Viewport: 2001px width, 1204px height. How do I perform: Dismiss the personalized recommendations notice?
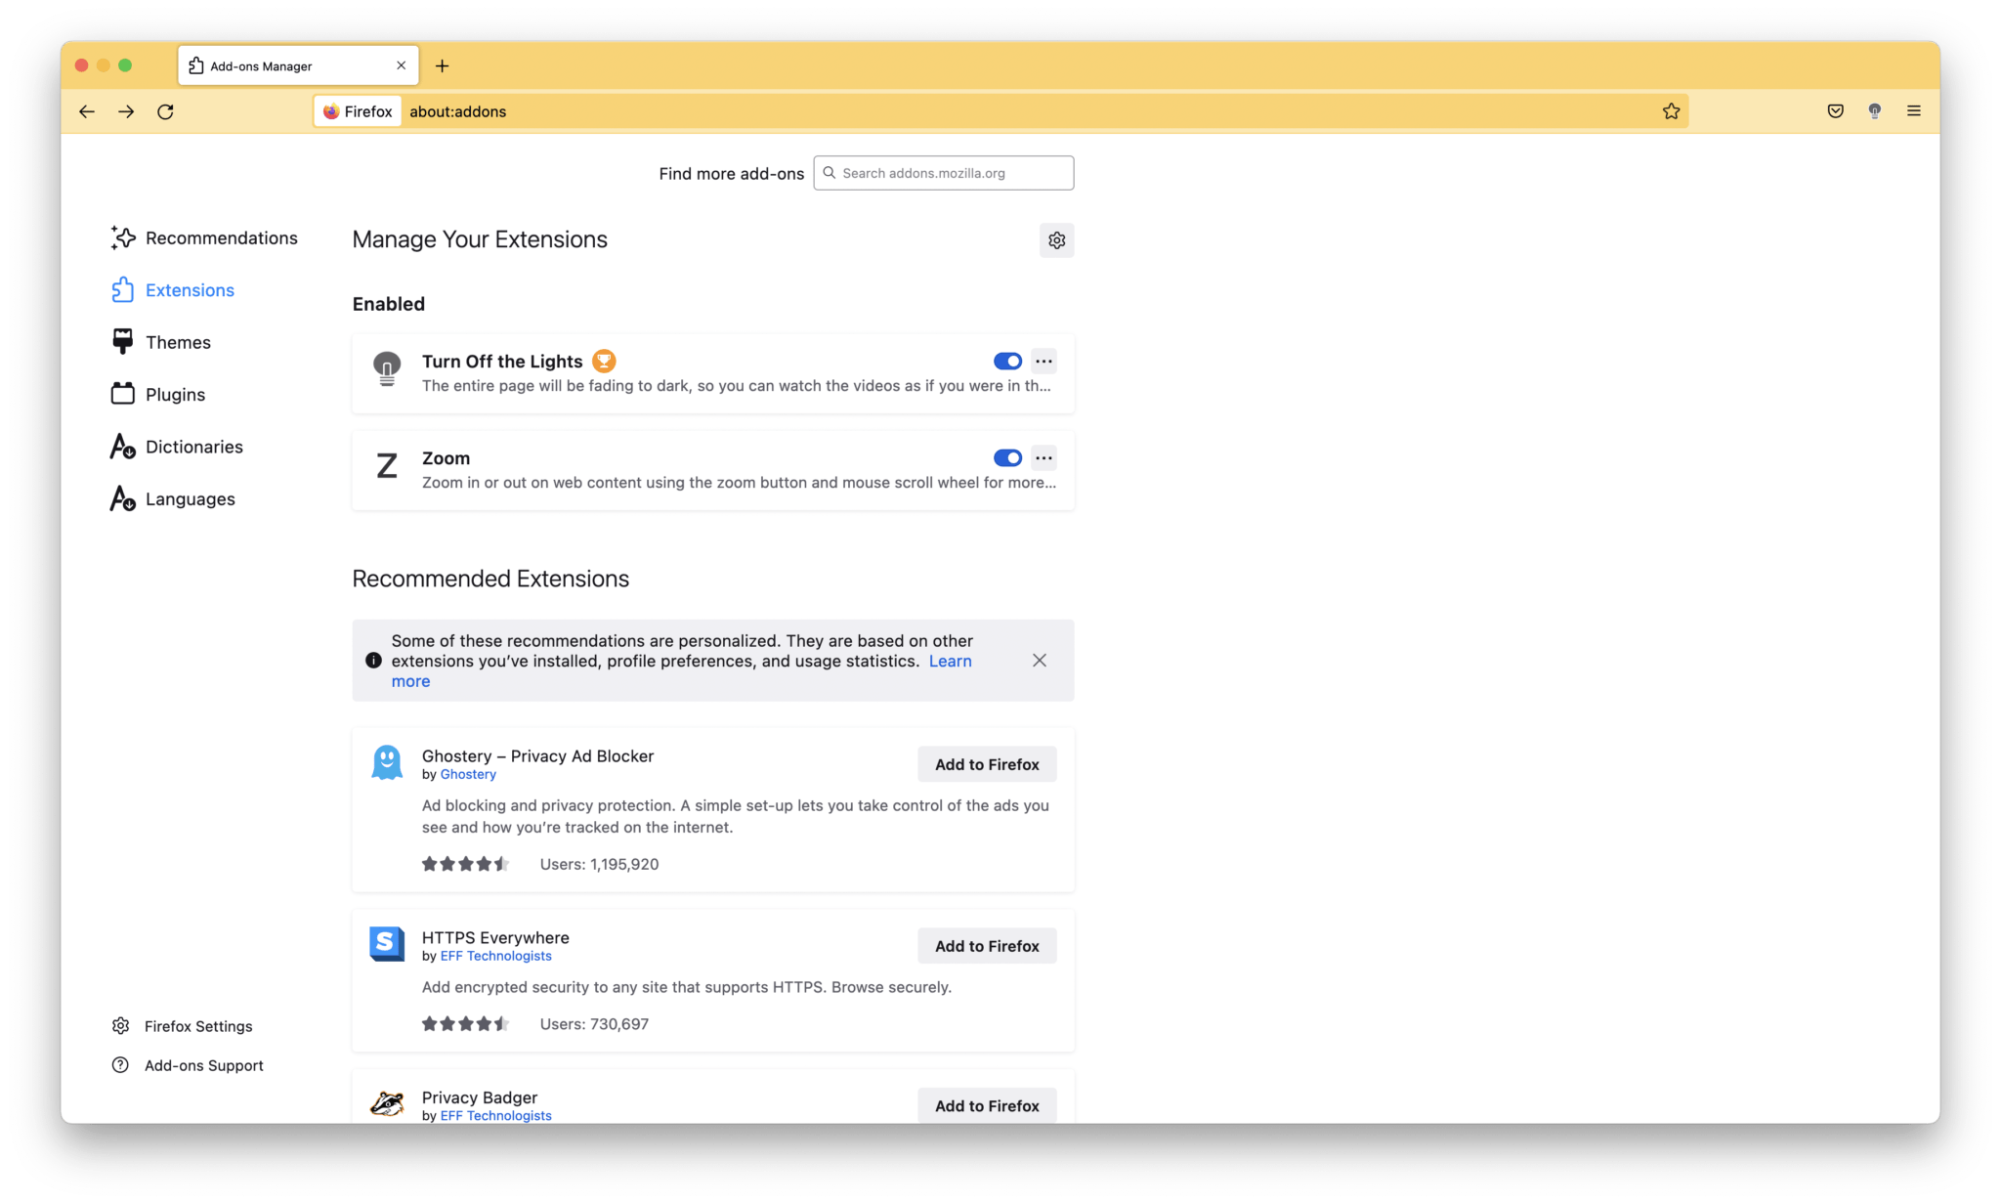tap(1039, 661)
